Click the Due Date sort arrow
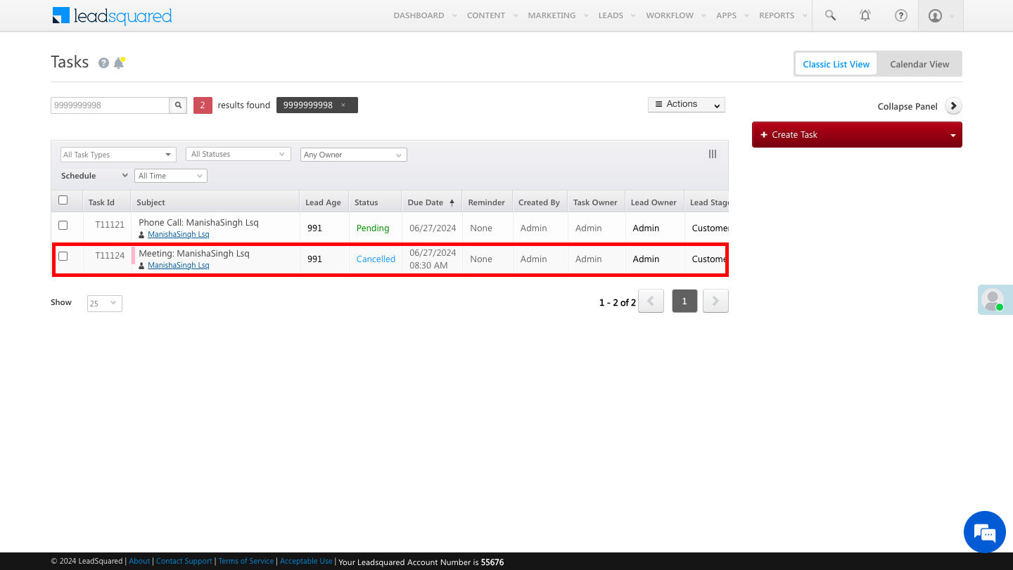1013x570 pixels. pos(452,202)
